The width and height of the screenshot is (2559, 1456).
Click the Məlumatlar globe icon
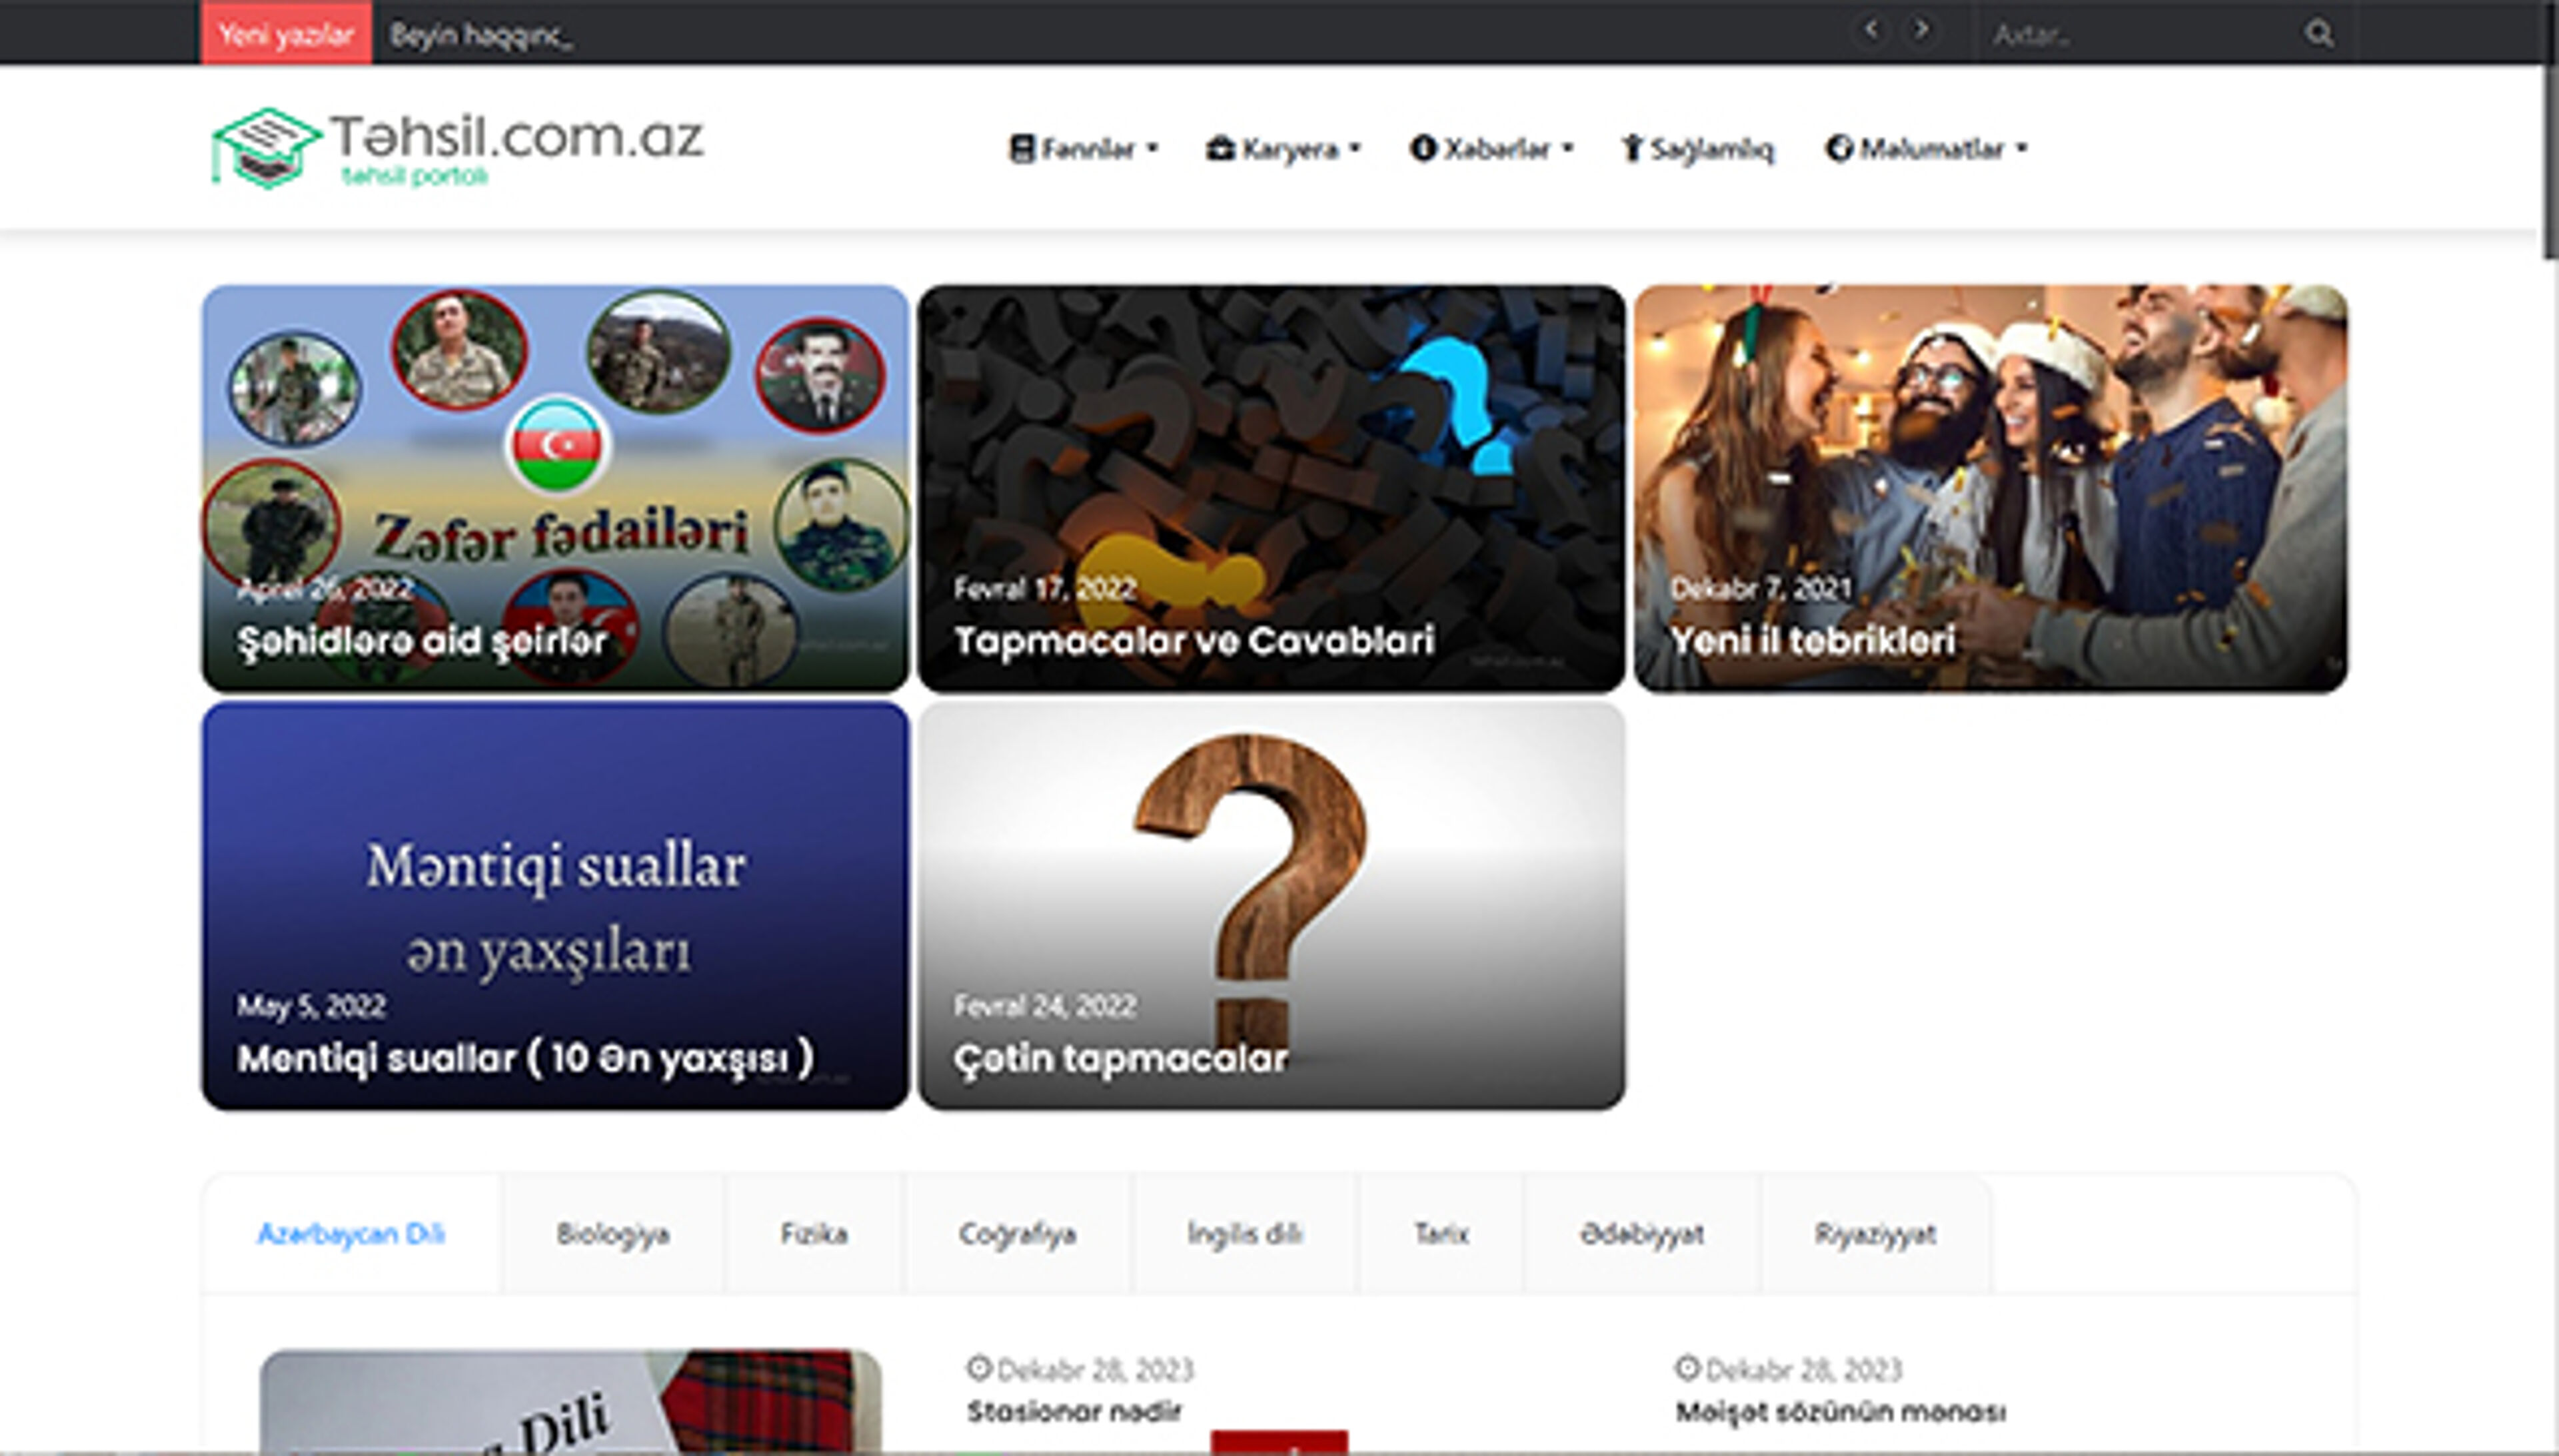[x=1839, y=149]
